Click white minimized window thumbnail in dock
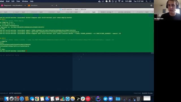Screen dimensions: 181x102 (147, 98)
